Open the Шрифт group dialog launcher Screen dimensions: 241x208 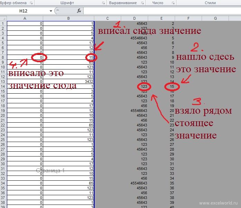coord(104,3)
